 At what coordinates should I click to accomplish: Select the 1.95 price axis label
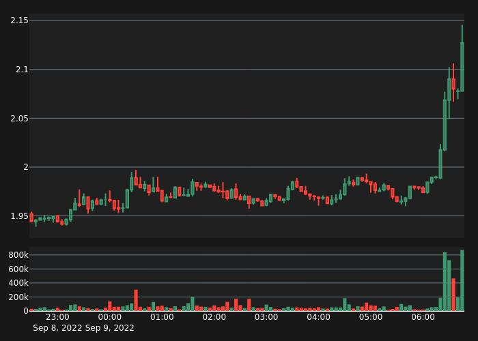tap(19, 216)
